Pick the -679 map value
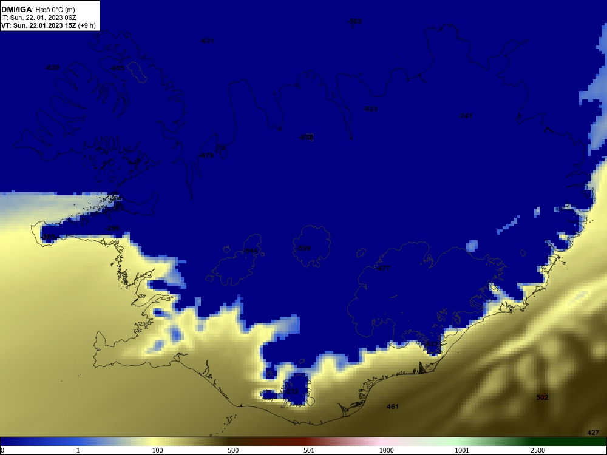Image resolution: width=607 pixels, height=455 pixels. (206, 155)
